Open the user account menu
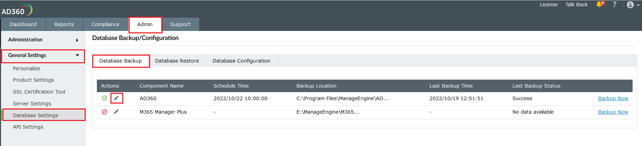The width and height of the screenshot is (642, 146). coord(633,5)
